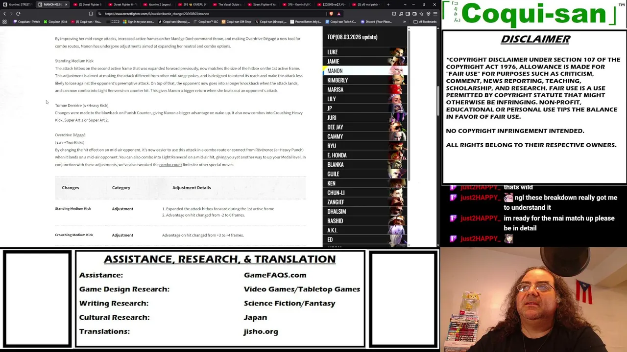Select A.K.I. in the character list

point(365,230)
